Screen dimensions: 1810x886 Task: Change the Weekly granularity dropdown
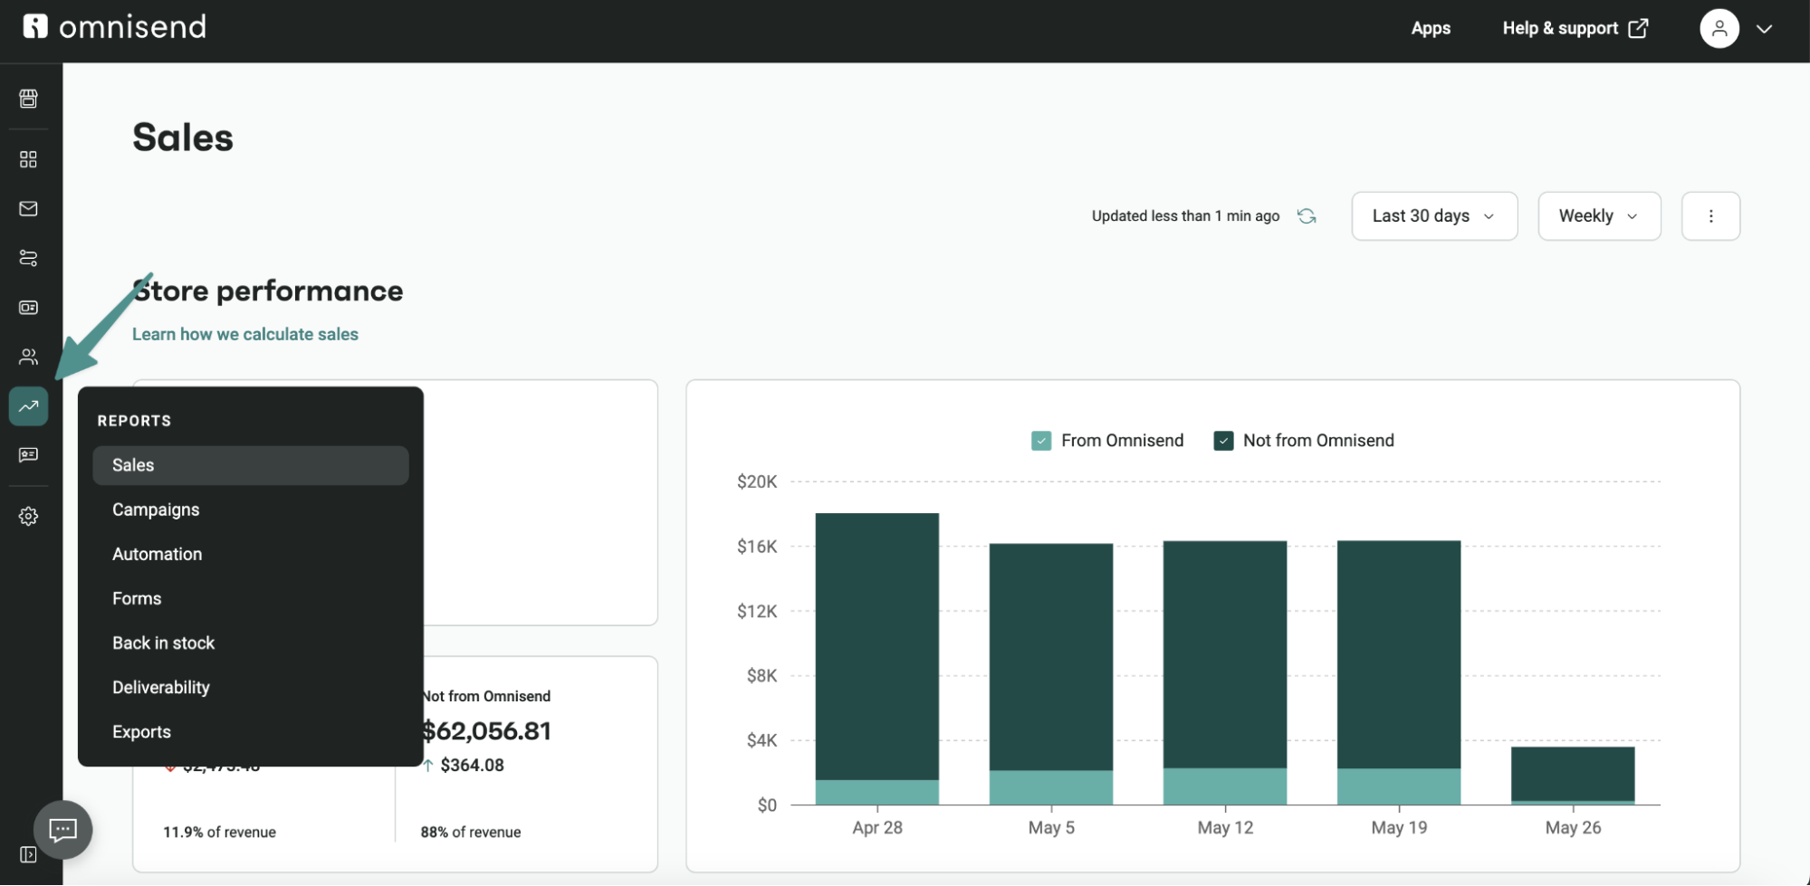(x=1598, y=215)
